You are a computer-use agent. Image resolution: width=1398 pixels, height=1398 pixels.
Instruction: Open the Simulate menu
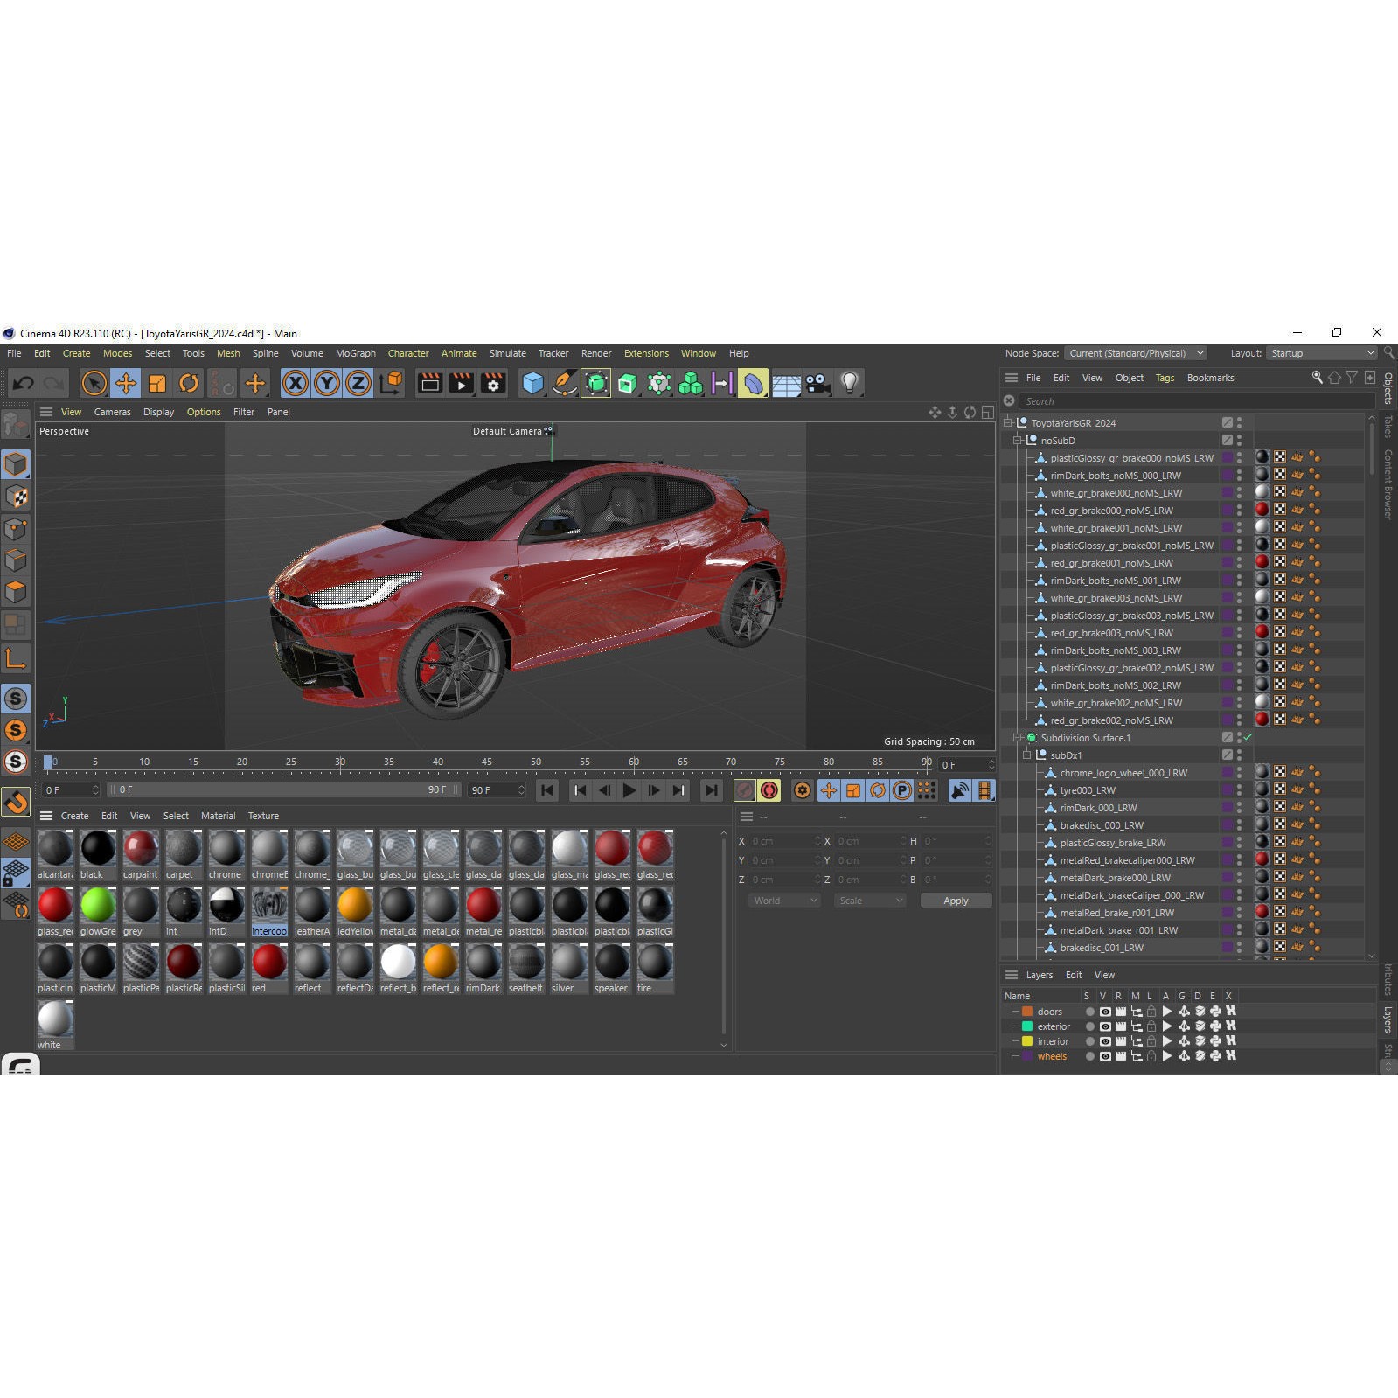pyautogui.click(x=507, y=353)
